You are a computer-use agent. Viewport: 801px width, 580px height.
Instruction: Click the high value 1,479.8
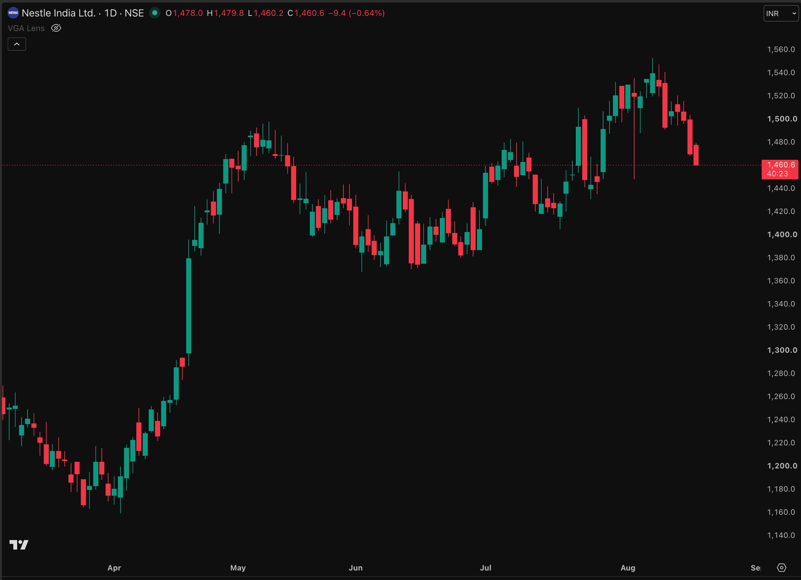(x=229, y=13)
